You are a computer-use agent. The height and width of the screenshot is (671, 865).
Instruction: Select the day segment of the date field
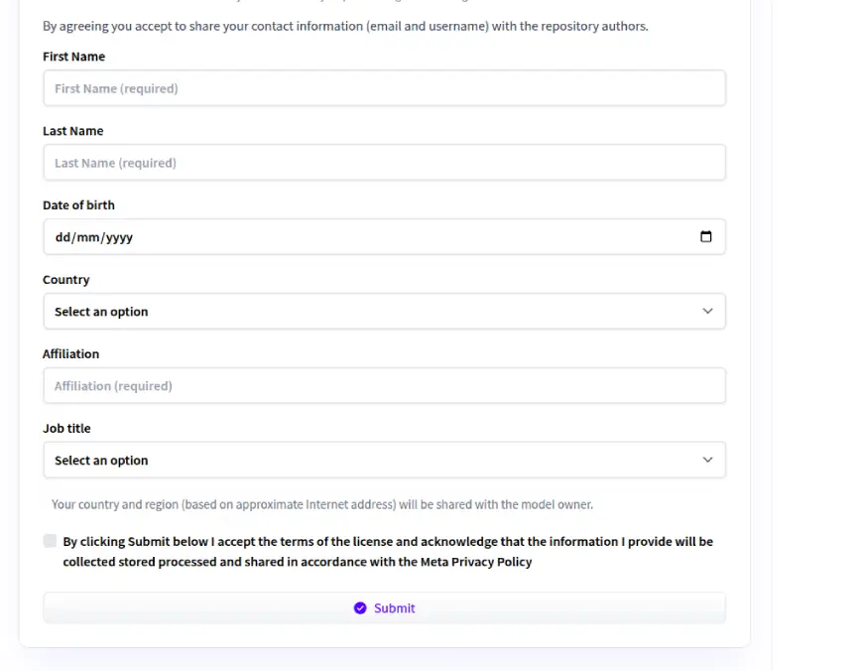63,238
